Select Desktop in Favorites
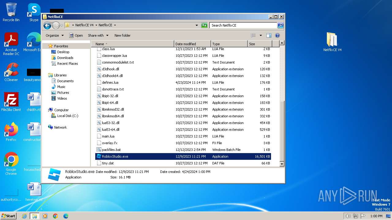 pyautogui.click(x=63, y=52)
